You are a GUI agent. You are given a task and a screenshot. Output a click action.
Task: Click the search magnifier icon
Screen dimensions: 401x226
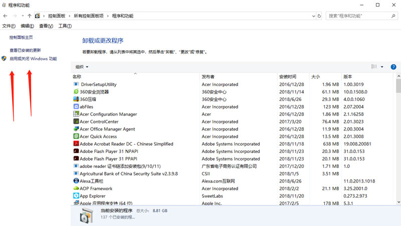(x=393, y=16)
